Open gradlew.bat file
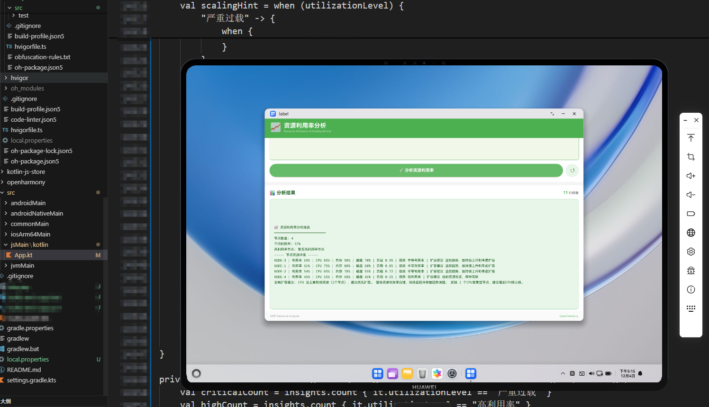Screen dimensions: 709x407 click(x=54, y=349)
